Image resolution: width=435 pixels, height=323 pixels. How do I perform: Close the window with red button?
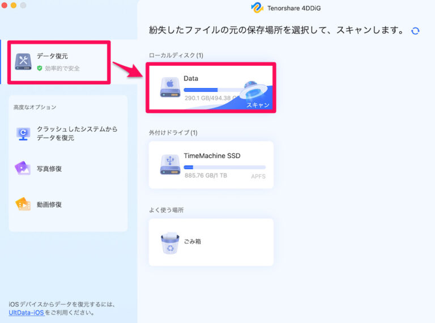[x=4, y=5]
